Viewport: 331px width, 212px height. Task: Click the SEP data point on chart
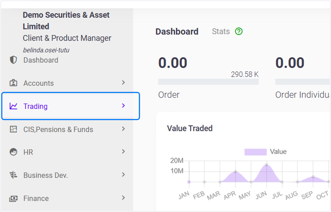313,177
